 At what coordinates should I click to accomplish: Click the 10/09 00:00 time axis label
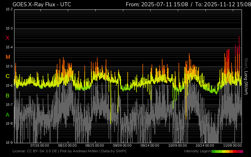click(178, 146)
